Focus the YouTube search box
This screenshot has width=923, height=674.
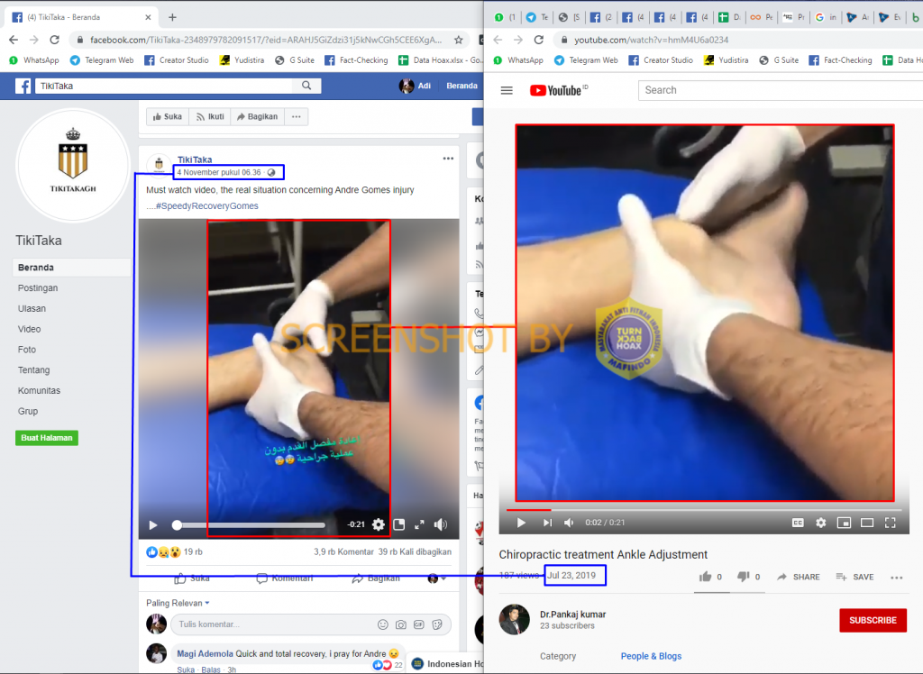[x=781, y=90]
